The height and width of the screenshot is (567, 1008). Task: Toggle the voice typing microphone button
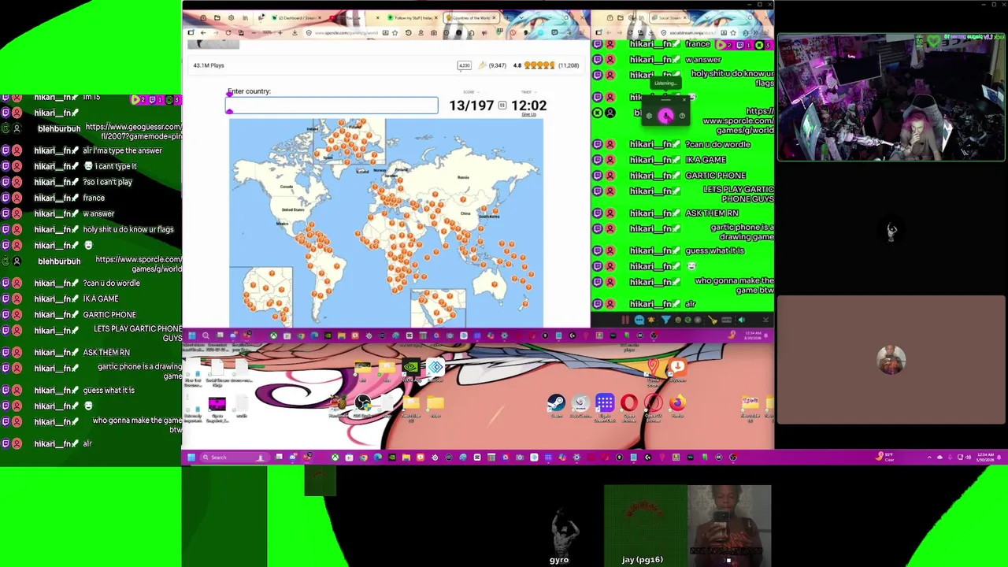coord(666,116)
